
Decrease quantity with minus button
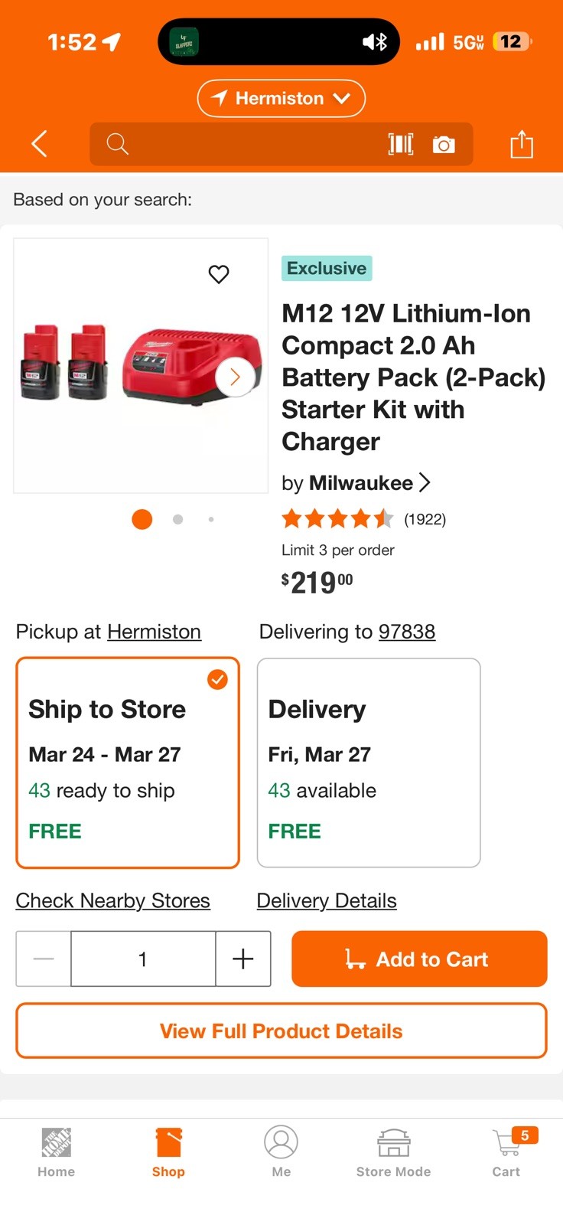pyautogui.click(x=44, y=959)
